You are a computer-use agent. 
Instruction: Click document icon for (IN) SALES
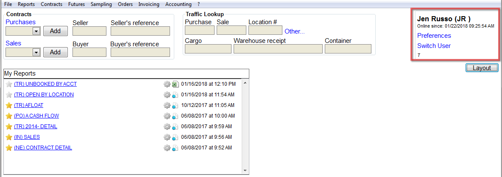point(175,137)
